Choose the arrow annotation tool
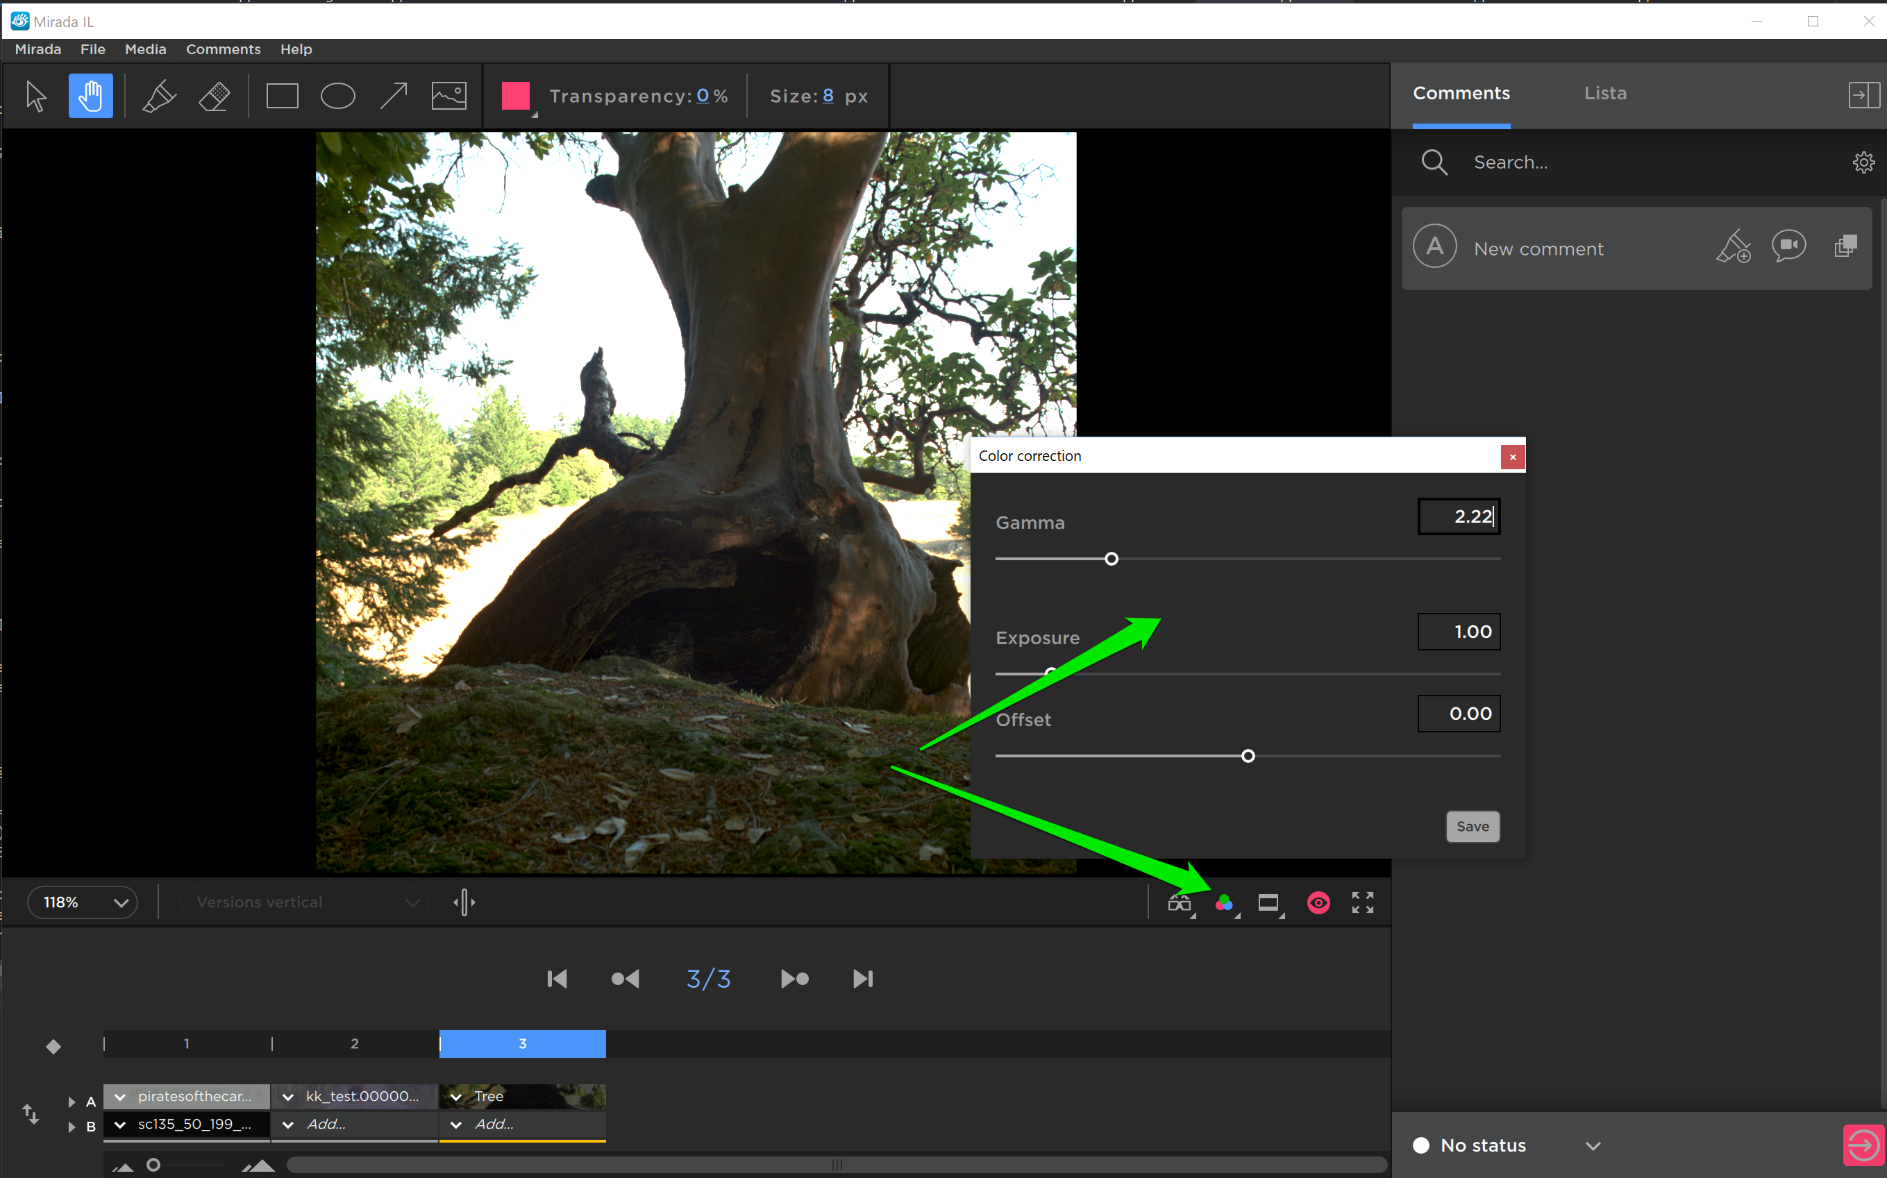The image size is (1887, 1178). pyautogui.click(x=394, y=96)
